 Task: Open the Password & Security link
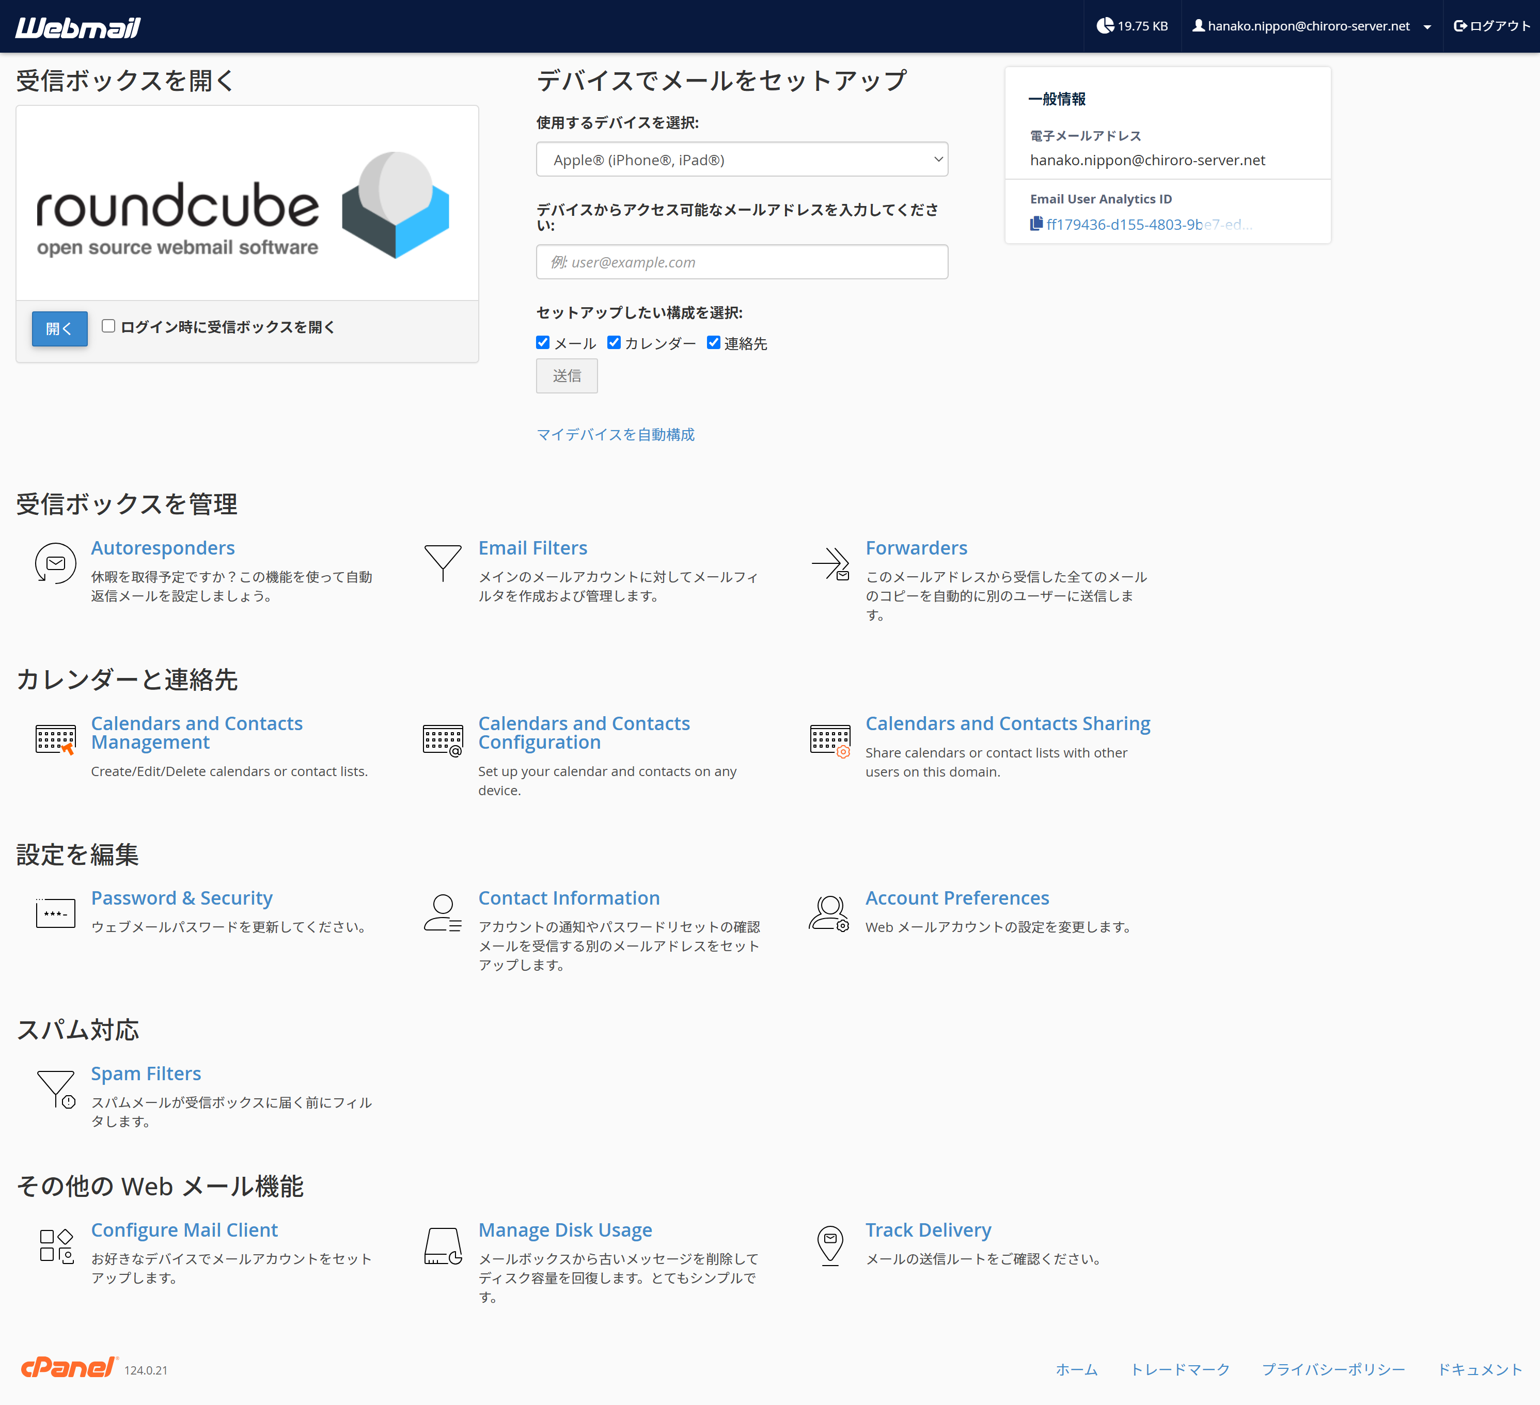(182, 898)
